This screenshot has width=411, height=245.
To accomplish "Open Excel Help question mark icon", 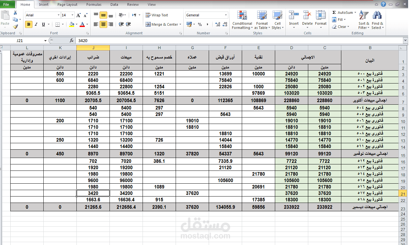I will 383,4.
